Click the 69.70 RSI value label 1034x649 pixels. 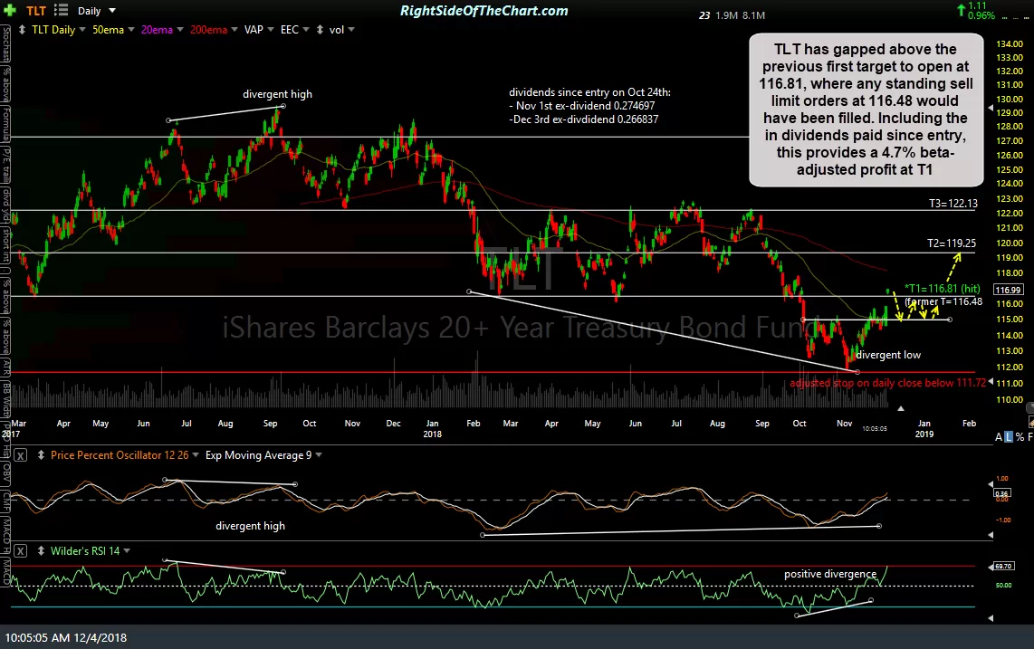pyautogui.click(x=1003, y=566)
